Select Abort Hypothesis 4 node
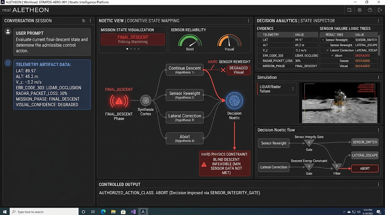The height and width of the screenshot is (215, 385). [x=185, y=138]
